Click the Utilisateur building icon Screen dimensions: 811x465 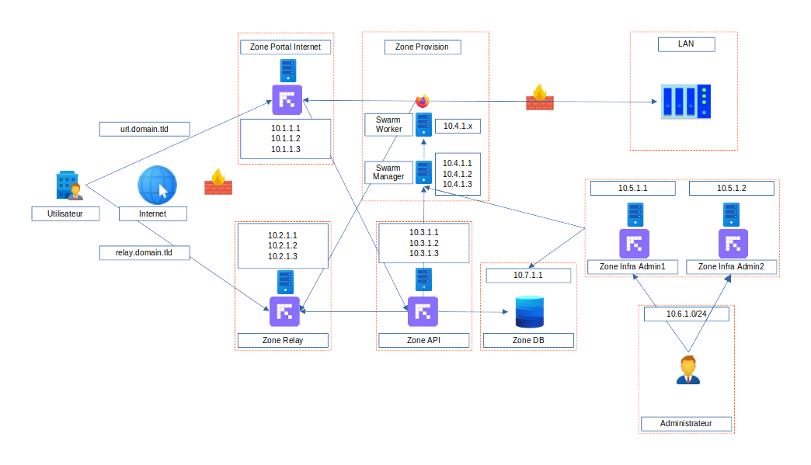click(69, 186)
